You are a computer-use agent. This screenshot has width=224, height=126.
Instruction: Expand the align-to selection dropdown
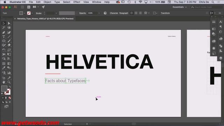tap(157, 13)
